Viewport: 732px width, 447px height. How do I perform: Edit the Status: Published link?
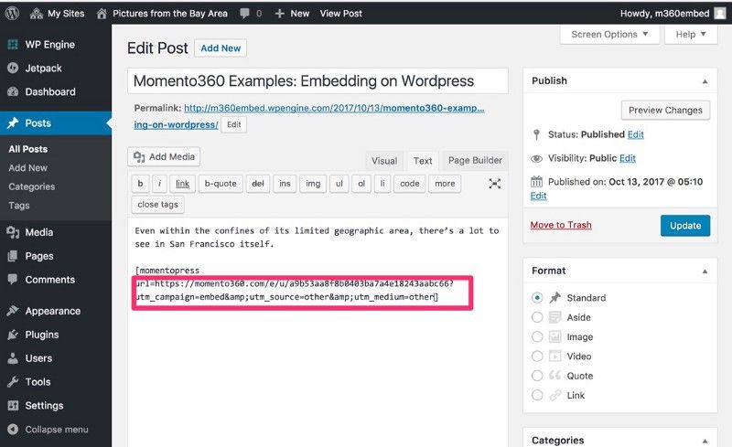click(635, 134)
